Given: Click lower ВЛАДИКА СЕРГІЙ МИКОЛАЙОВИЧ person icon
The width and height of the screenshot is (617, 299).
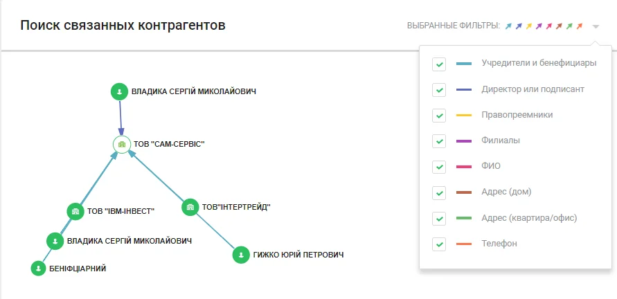Looking at the screenshot, I should point(55,241).
